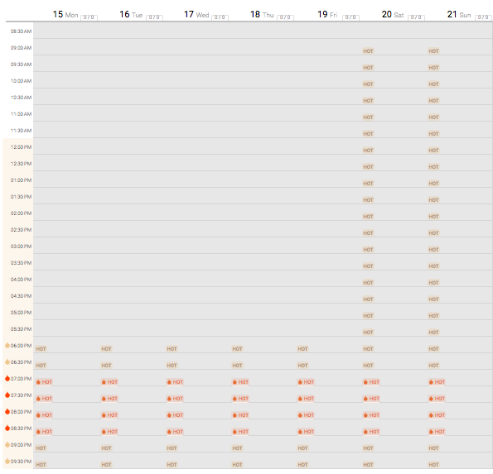493x474 pixels.
Task: Select Sunday 07:30 PM flame HOT tag
Action: (x=437, y=399)
